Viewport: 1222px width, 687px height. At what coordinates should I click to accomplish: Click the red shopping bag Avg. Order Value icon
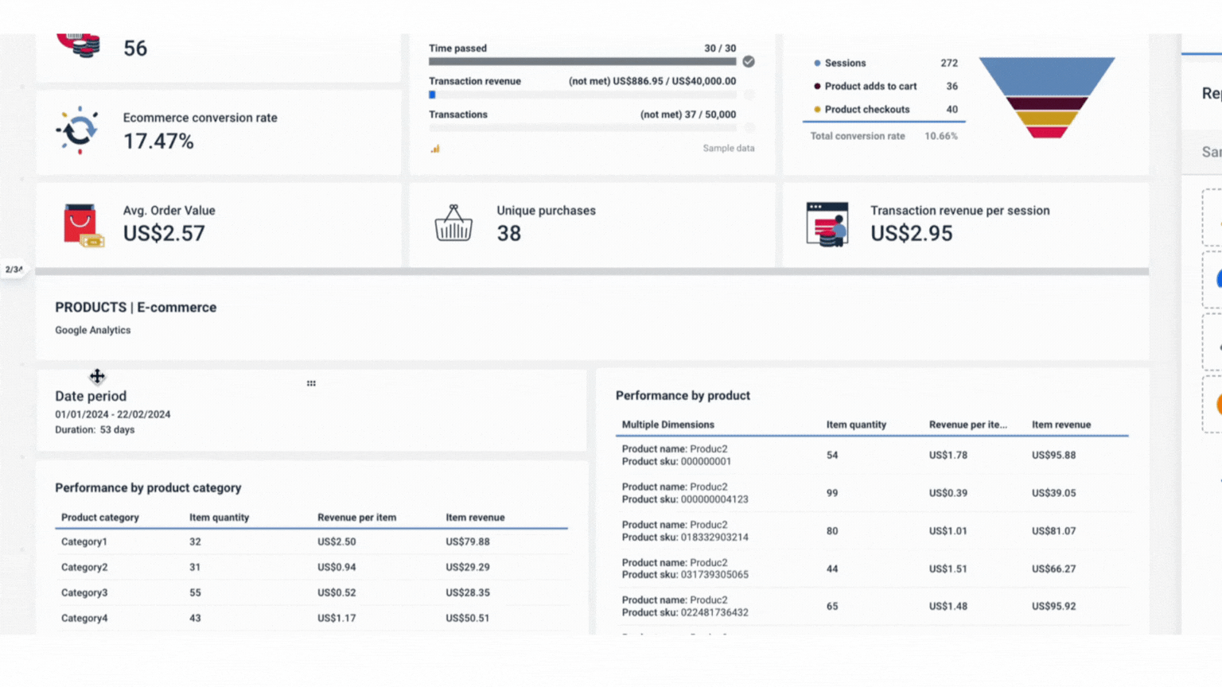(82, 225)
